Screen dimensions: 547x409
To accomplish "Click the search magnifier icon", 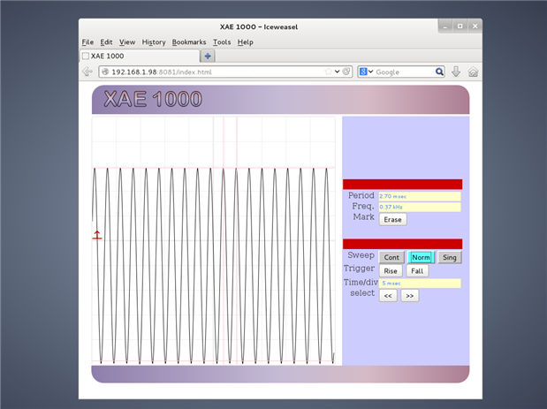I will [x=439, y=72].
